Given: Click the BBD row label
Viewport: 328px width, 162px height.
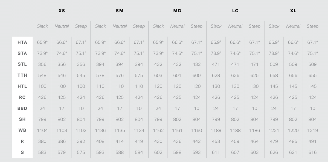Looking at the screenshot, I should click(x=22, y=108).
